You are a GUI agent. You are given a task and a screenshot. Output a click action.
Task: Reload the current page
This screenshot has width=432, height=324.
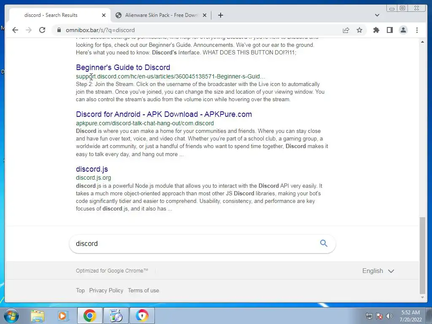tap(42, 30)
